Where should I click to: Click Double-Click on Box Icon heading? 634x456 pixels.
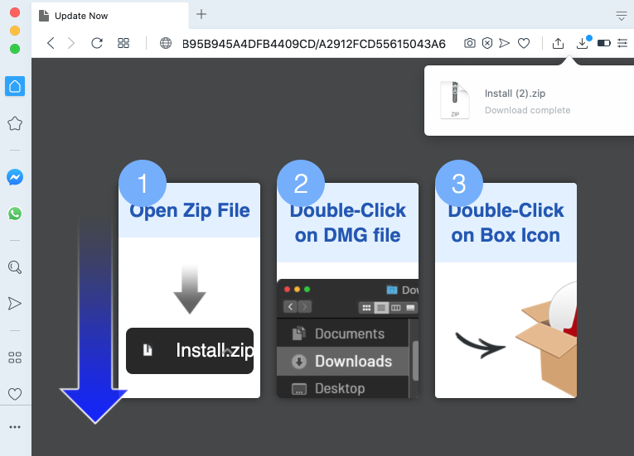(x=506, y=223)
